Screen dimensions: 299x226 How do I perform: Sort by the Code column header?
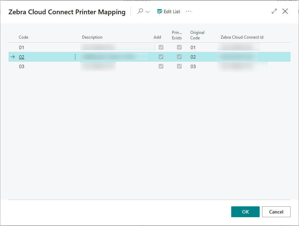[23, 37]
